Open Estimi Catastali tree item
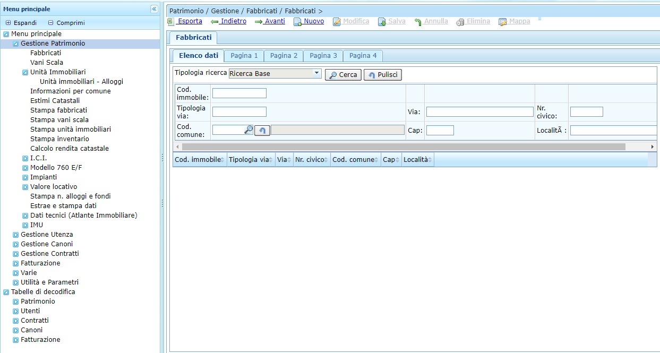660x353 pixels. [x=55, y=101]
